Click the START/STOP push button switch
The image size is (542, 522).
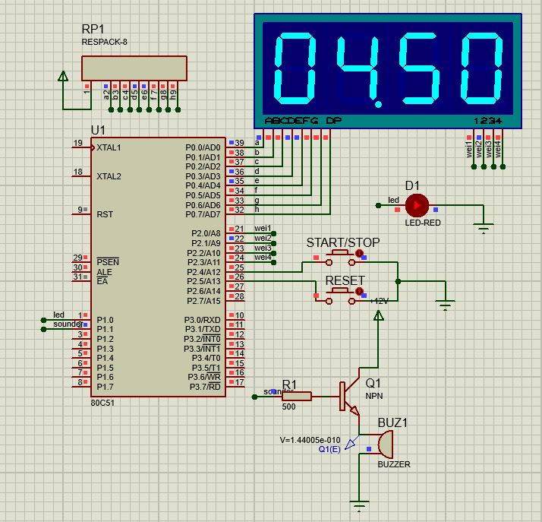point(340,258)
